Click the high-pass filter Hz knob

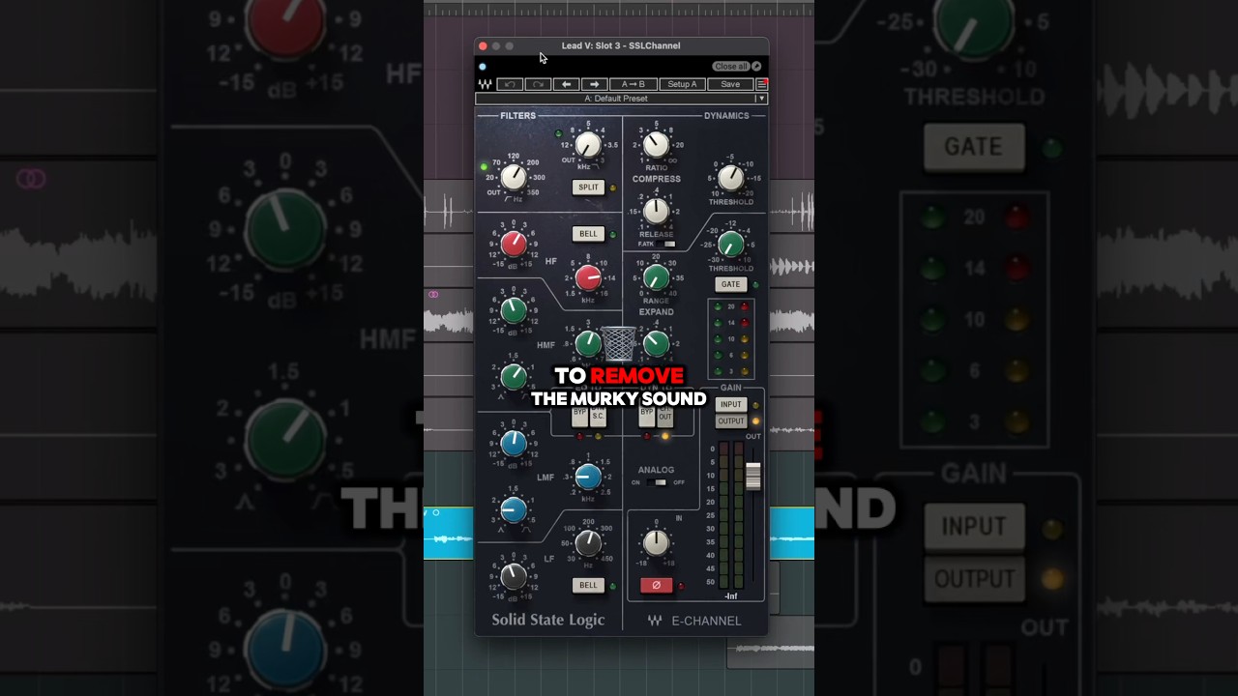(x=514, y=178)
